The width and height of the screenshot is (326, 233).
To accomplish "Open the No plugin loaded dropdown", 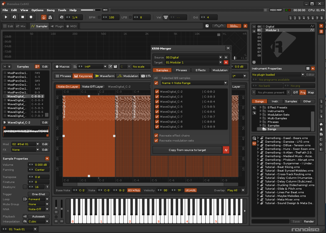I will [278, 75].
